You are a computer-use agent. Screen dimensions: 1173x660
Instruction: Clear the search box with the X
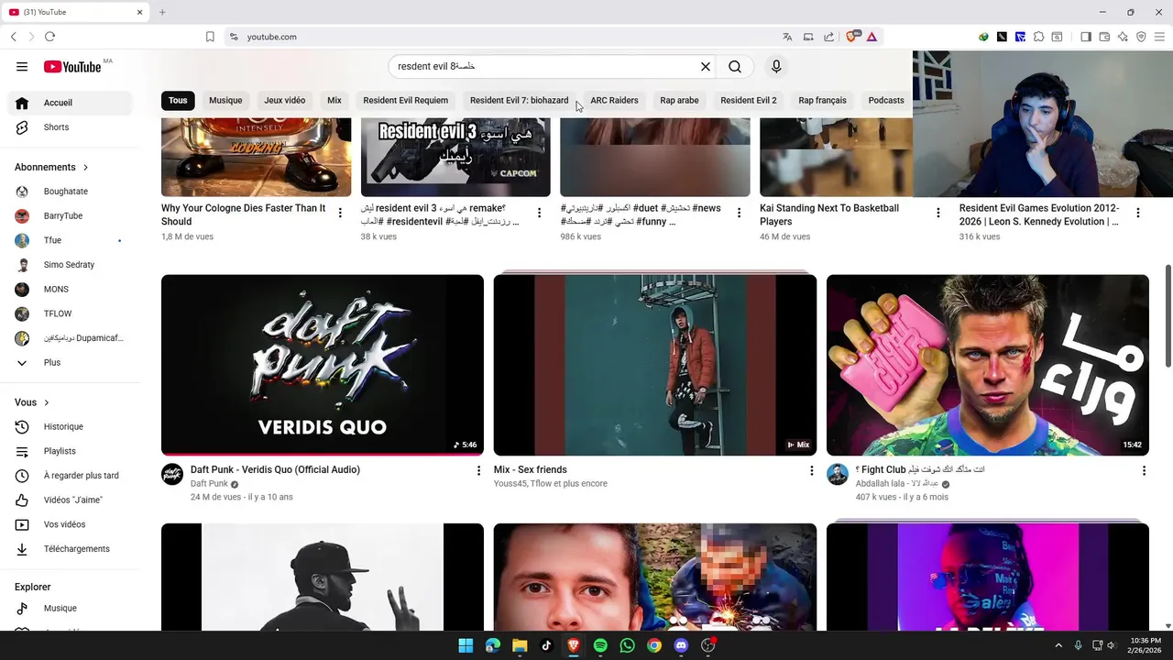[x=706, y=66]
